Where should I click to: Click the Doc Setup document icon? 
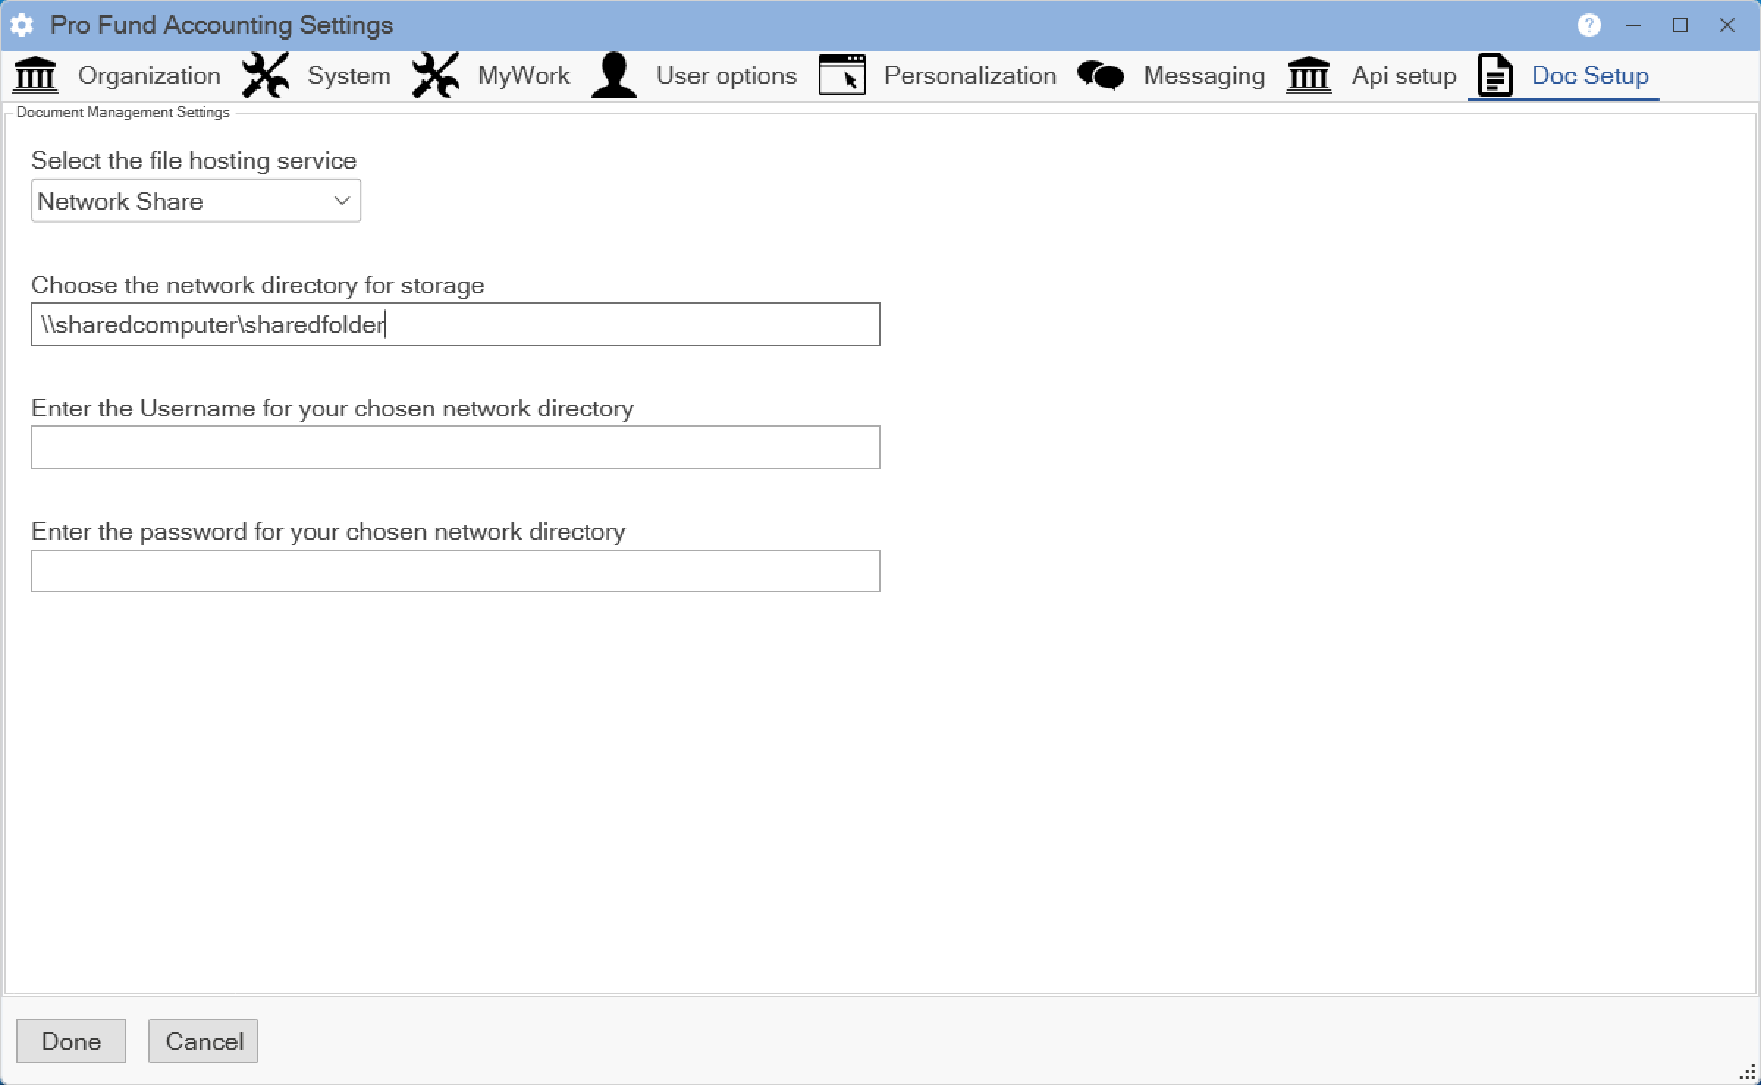1495,75
